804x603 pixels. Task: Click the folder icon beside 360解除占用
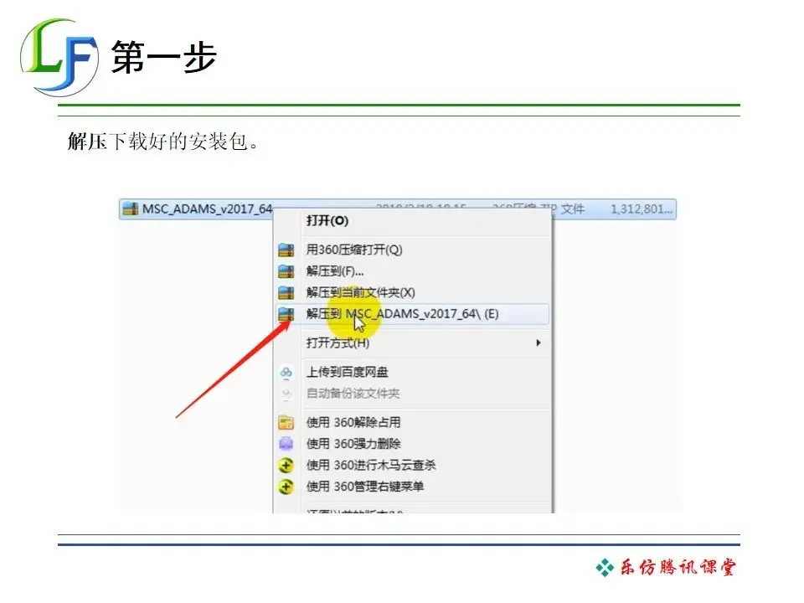click(x=286, y=422)
